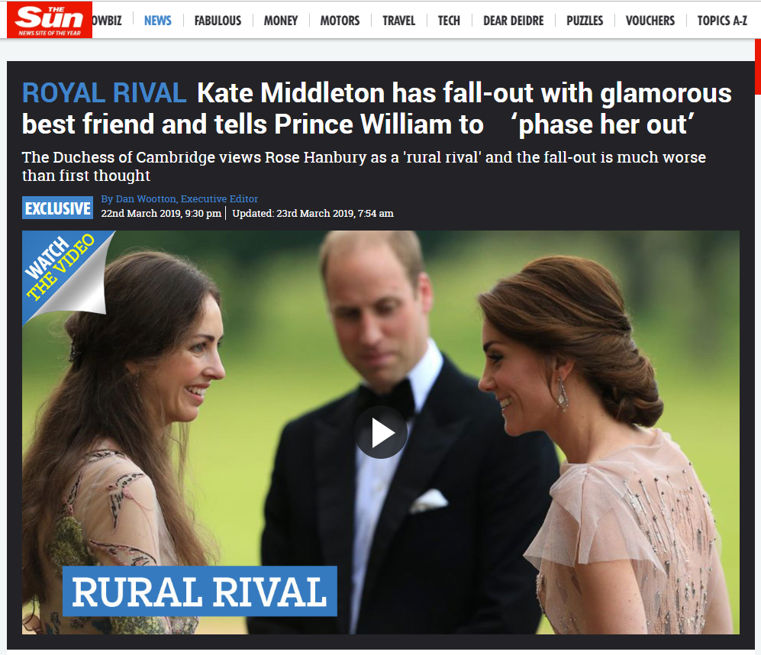The height and width of the screenshot is (655, 761).
Task: Open Topics A-Z listing
Action: point(722,21)
